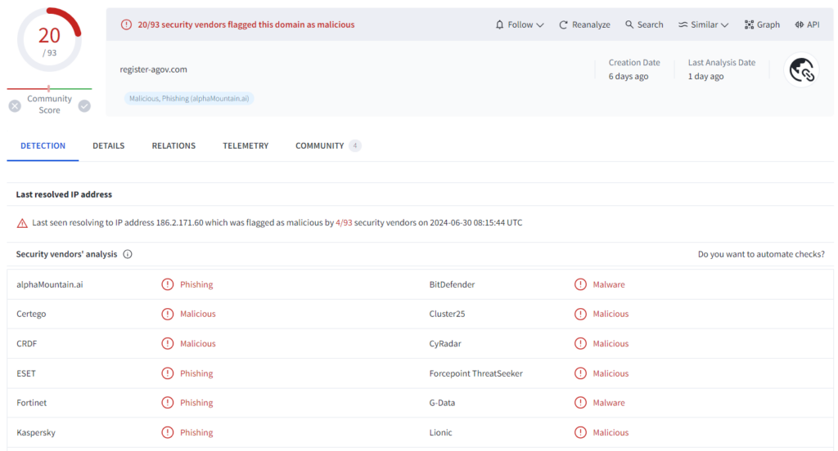Click the alert icon in BitDefender row
This screenshot has height=451, width=838.
[580, 284]
